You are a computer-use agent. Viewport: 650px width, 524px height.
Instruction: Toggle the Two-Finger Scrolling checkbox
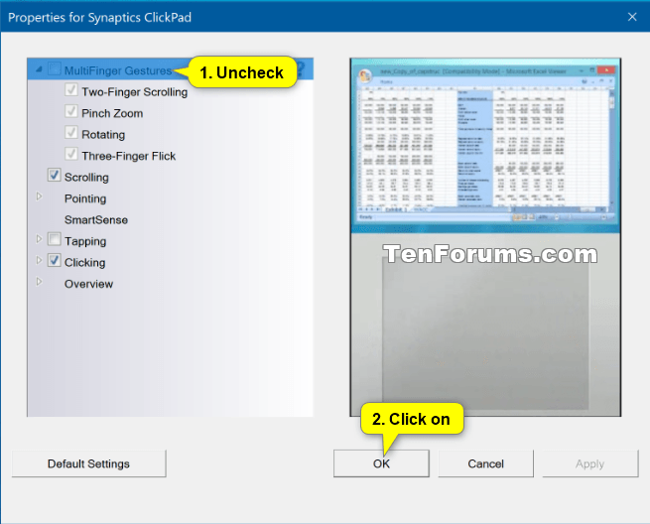pyautogui.click(x=71, y=90)
